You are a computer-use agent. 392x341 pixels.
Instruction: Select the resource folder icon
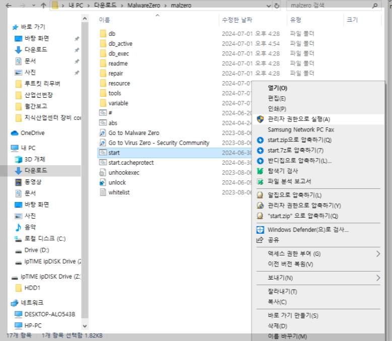[x=103, y=83]
